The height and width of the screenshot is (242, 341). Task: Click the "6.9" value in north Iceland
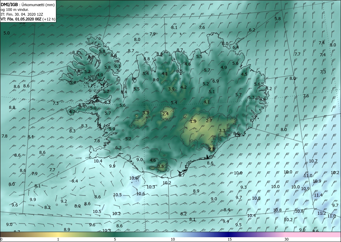point(216,81)
